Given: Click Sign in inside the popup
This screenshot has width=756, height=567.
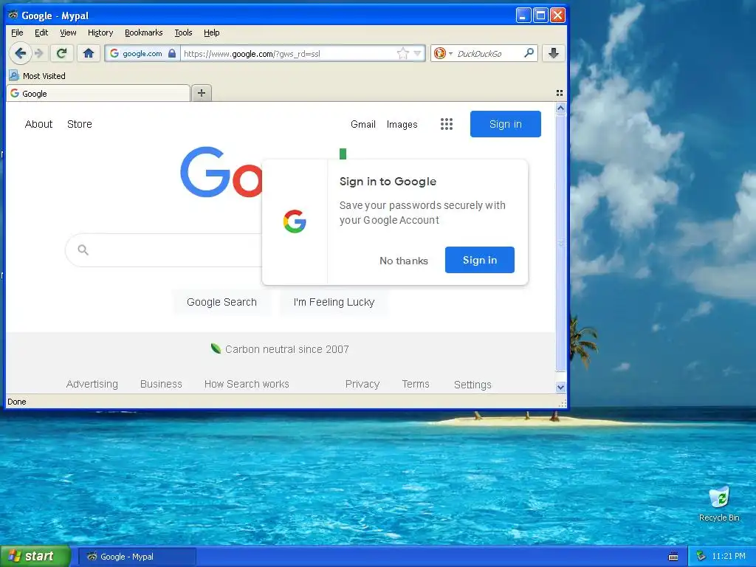Looking at the screenshot, I should [480, 260].
